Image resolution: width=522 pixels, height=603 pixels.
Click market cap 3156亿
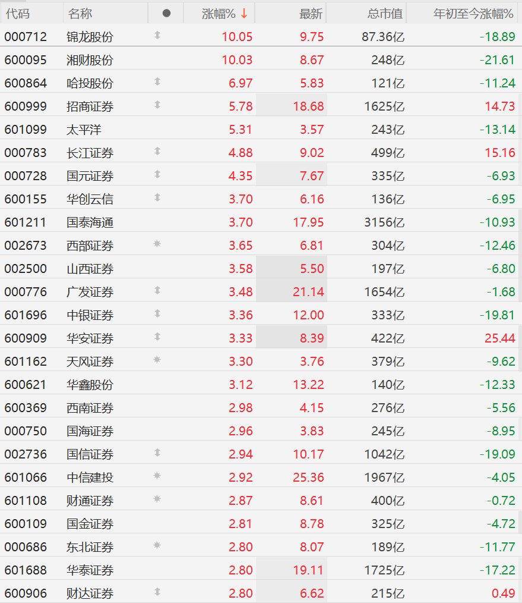click(384, 222)
